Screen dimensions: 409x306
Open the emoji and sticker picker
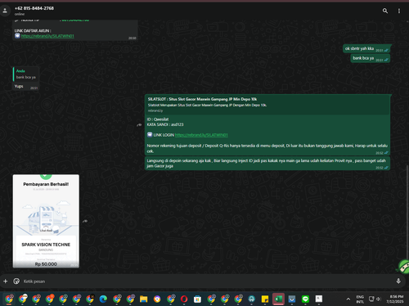[x=16, y=281]
